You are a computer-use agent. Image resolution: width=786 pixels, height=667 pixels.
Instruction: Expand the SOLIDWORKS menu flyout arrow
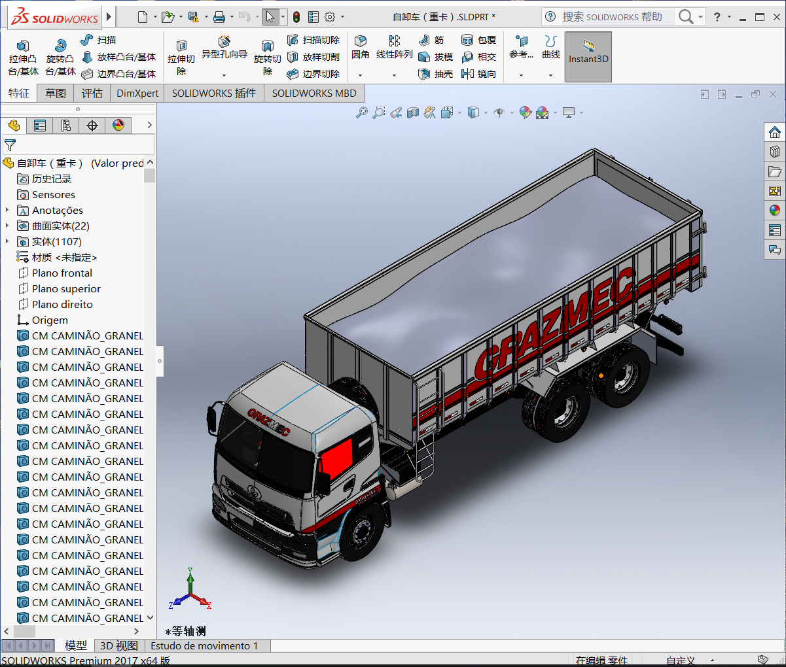coord(109,16)
